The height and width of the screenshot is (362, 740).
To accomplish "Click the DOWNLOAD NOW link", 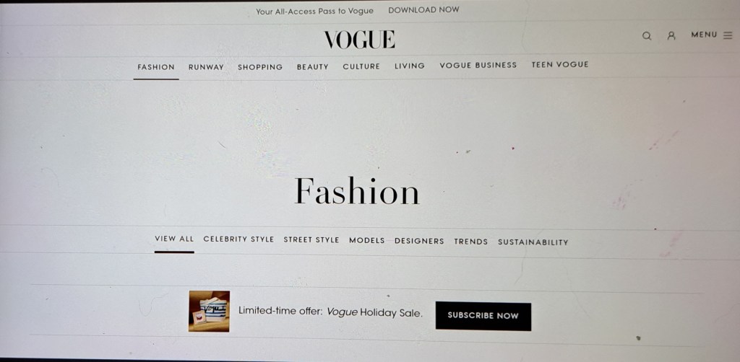I will pyautogui.click(x=423, y=10).
